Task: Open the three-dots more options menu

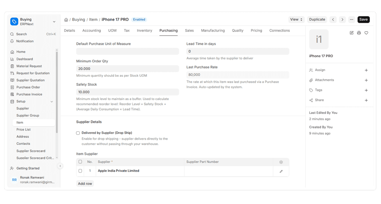Action: pyautogui.click(x=352, y=20)
